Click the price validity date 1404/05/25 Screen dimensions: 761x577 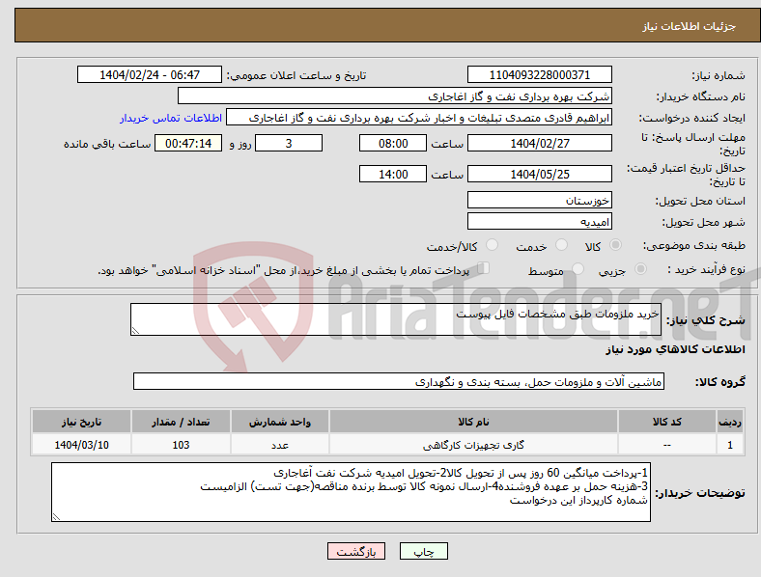[540, 174]
